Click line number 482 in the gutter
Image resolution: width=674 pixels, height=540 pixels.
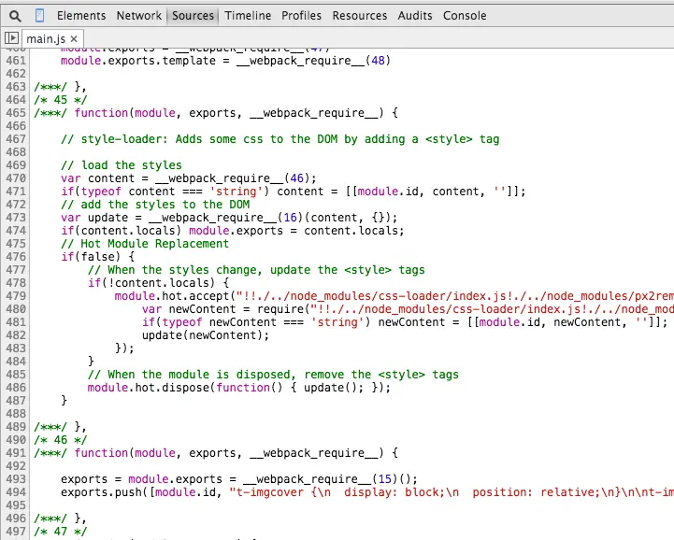point(16,335)
